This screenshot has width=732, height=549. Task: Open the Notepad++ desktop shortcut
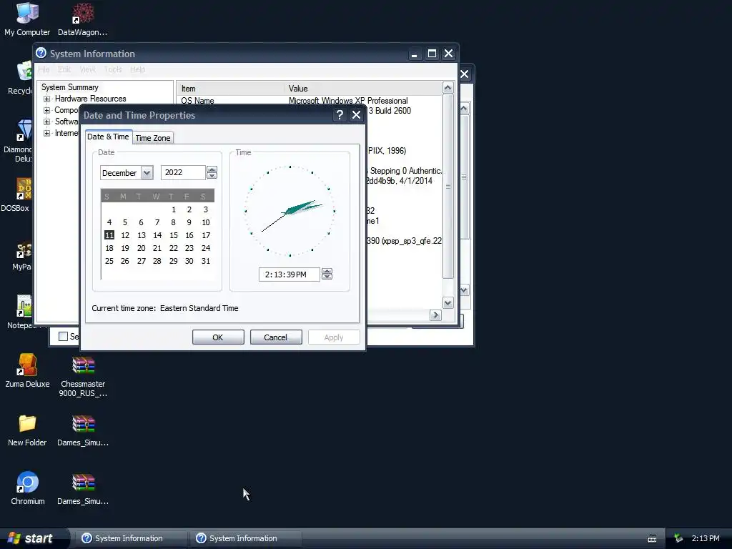tap(24, 306)
